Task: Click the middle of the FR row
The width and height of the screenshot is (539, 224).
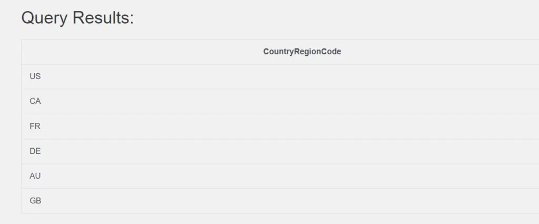Action: 280,126
